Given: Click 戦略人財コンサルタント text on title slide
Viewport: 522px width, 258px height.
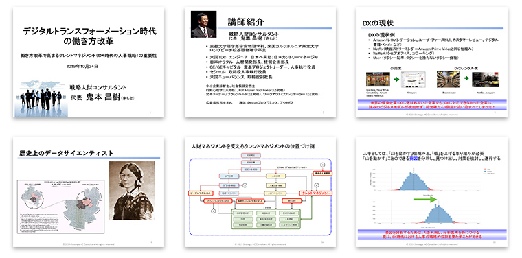Looking at the screenshot, I should pyautogui.click(x=98, y=87).
